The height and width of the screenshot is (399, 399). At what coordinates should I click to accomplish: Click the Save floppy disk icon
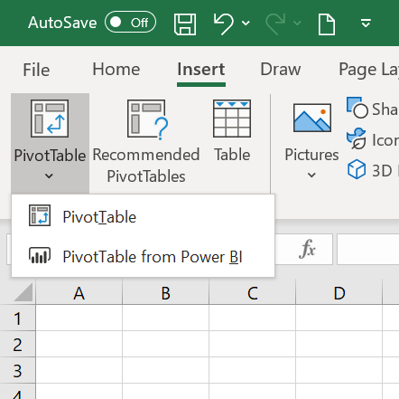pyautogui.click(x=185, y=24)
